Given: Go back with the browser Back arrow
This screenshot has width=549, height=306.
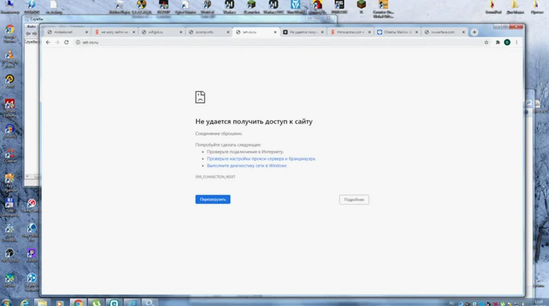Looking at the screenshot, I should (x=48, y=42).
